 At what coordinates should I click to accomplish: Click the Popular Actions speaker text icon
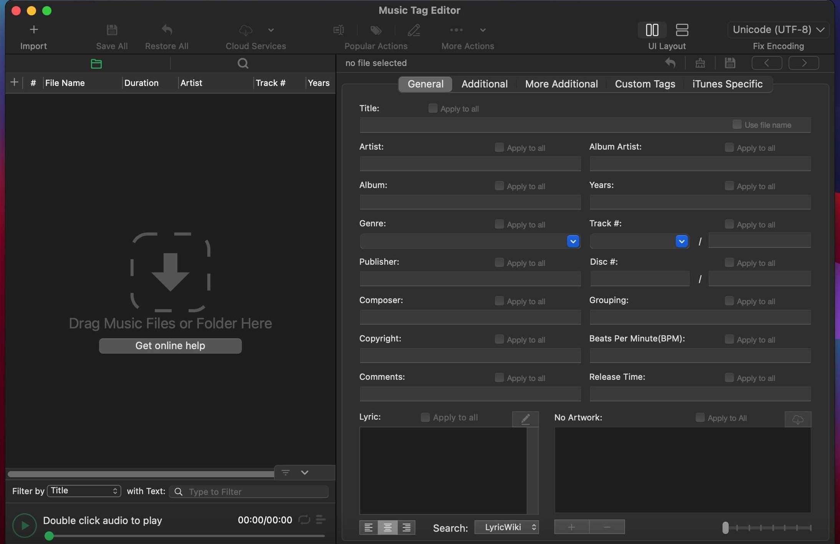[x=338, y=30]
